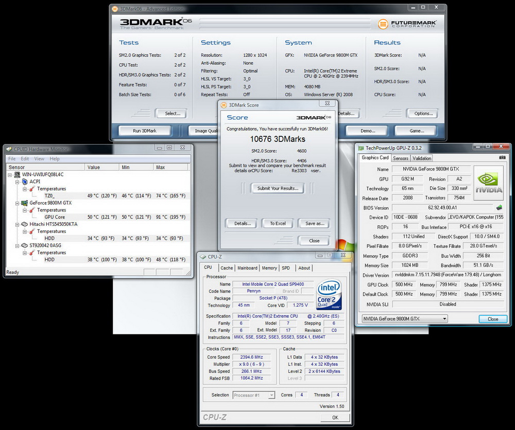
Task: Click thermometer icon for Temperatures under Hitachi drive
Action: (32, 231)
